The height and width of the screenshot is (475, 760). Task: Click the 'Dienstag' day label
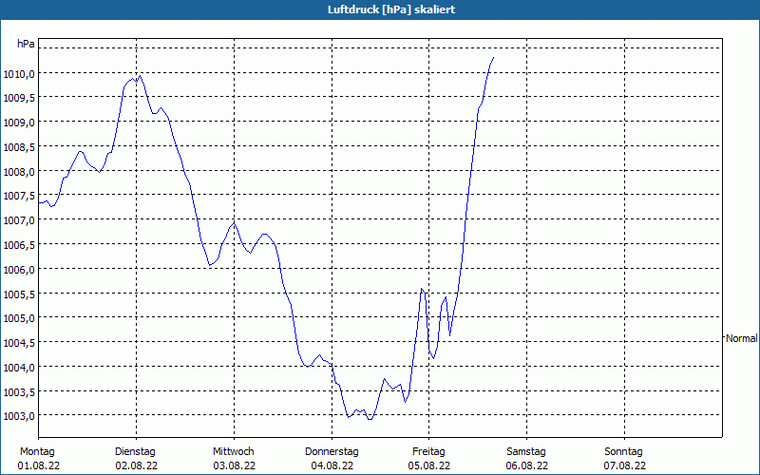coord(135,452)
